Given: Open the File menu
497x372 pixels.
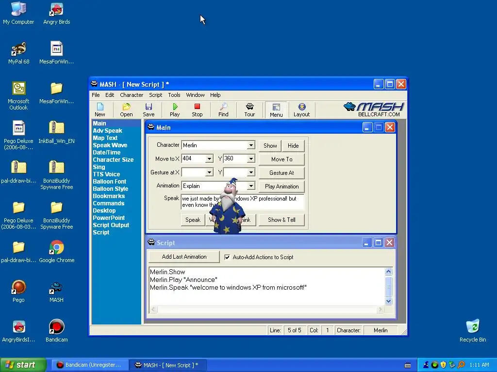Looking at the screenshot, I should (x=96, y=95).
